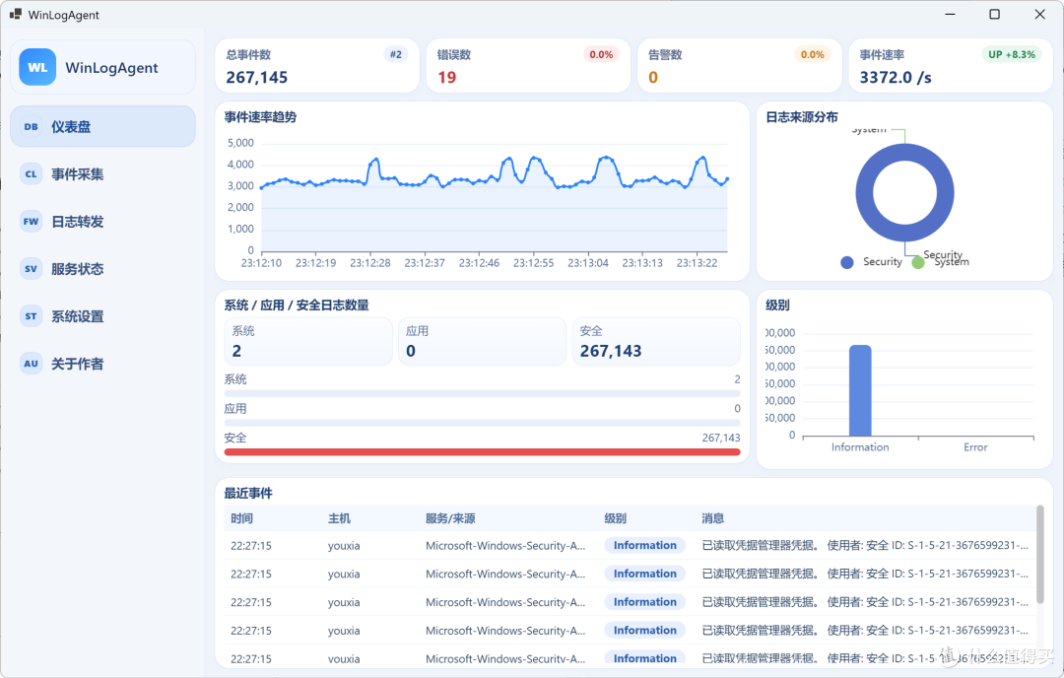Minimize the WinLogAgent window
The height and width of the screenshot is (678, 1064).
point(950,14)
